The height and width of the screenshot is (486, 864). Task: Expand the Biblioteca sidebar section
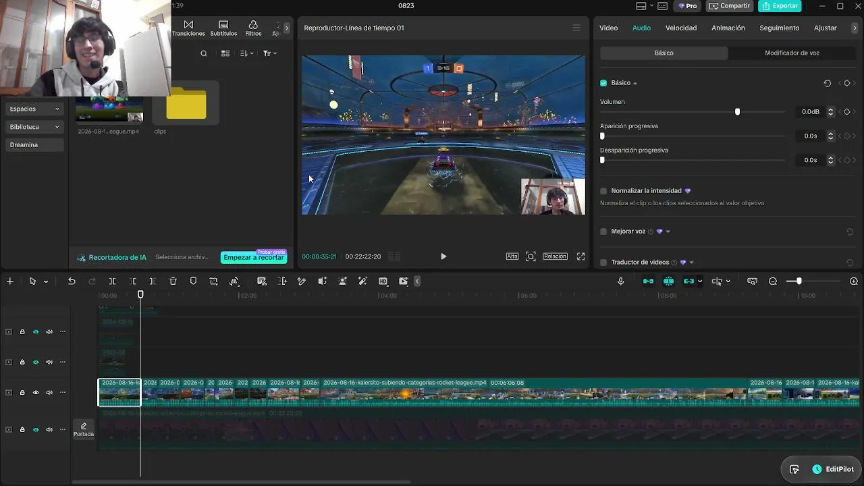[34, 127]
